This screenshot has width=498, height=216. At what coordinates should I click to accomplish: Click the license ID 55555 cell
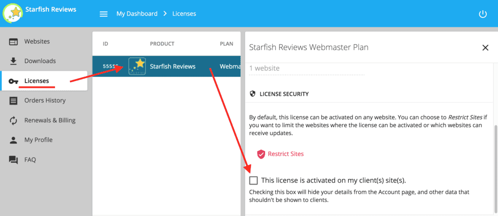(110, 66)
